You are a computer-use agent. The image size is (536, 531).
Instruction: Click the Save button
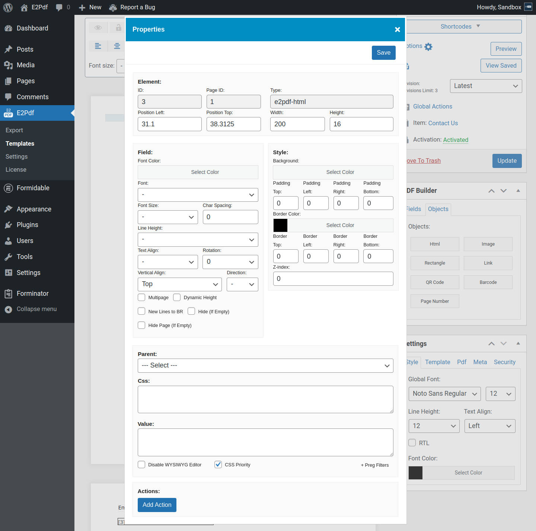point(383,53)
